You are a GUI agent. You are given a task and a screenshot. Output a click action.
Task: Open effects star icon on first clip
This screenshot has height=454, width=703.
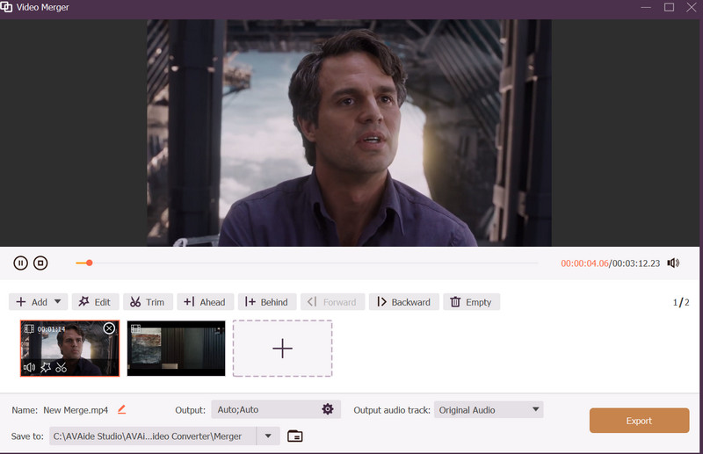(x=46, y=367)
